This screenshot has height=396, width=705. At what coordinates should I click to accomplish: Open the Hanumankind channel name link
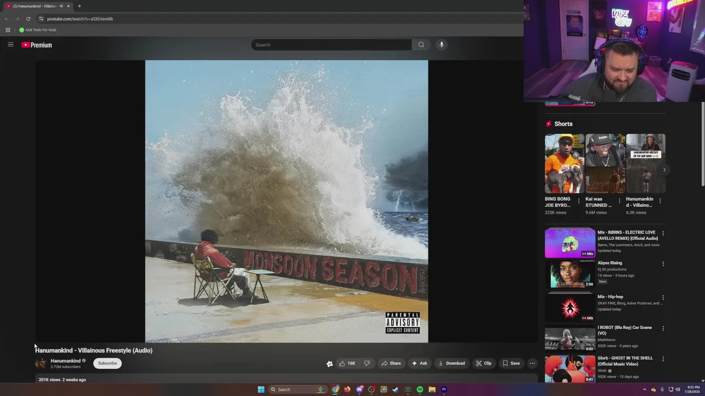tap(66, 361)
